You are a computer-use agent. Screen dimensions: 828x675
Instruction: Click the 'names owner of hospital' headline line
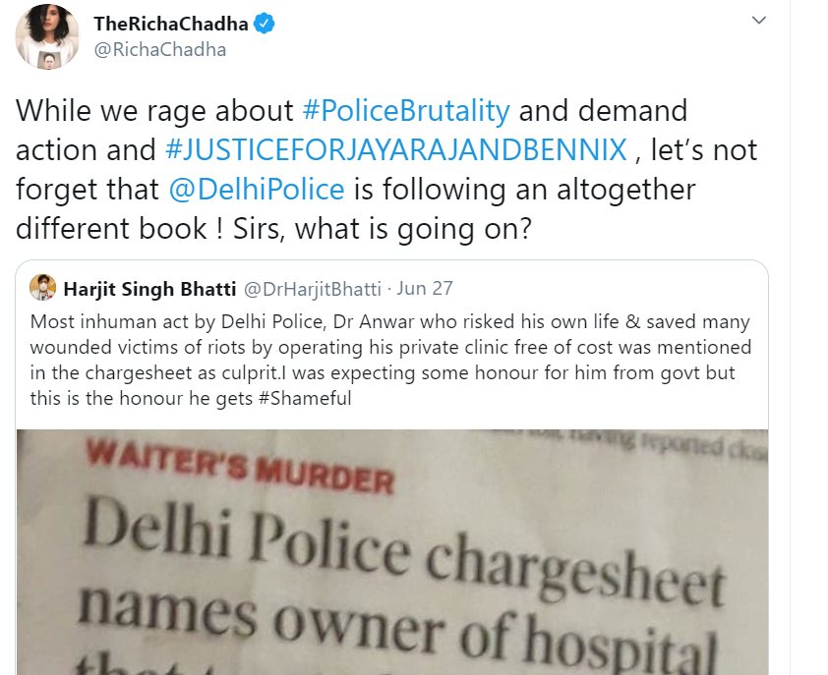pyautogui.click(x=396, y=626)
